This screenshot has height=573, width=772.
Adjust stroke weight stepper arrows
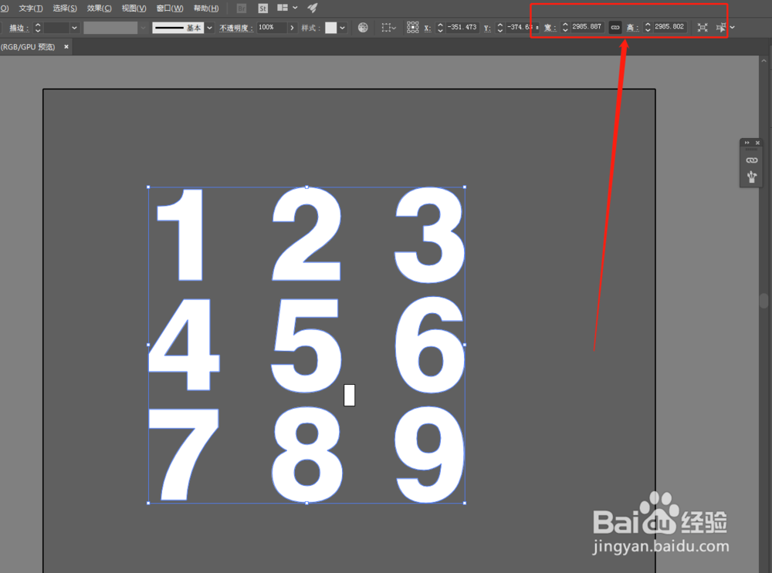pyautogui.click(x=38, y=28)
